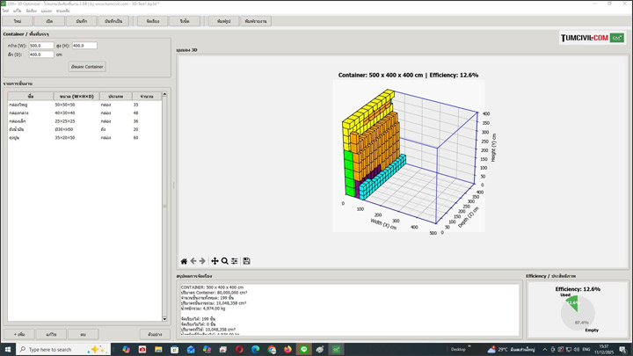
Task: Click the ขนาด (W×H×D) column header
Action: (76, 96)
